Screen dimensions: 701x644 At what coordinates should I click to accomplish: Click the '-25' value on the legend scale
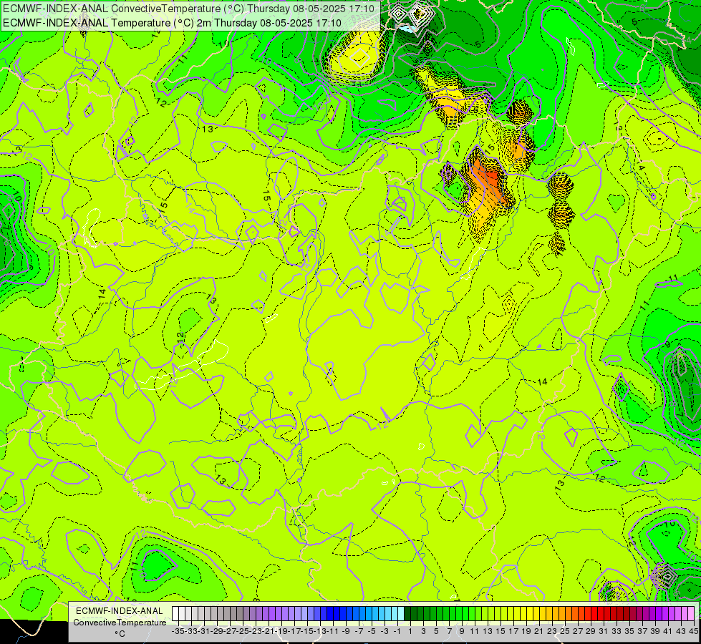click(243, 632)
